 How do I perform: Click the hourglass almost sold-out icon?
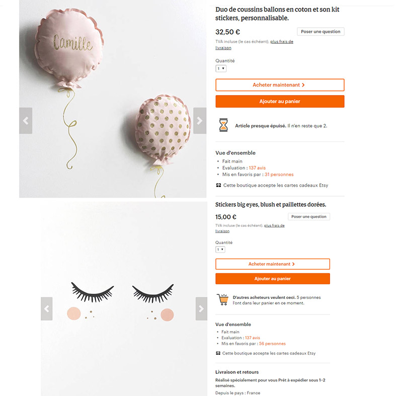point(223,125)
